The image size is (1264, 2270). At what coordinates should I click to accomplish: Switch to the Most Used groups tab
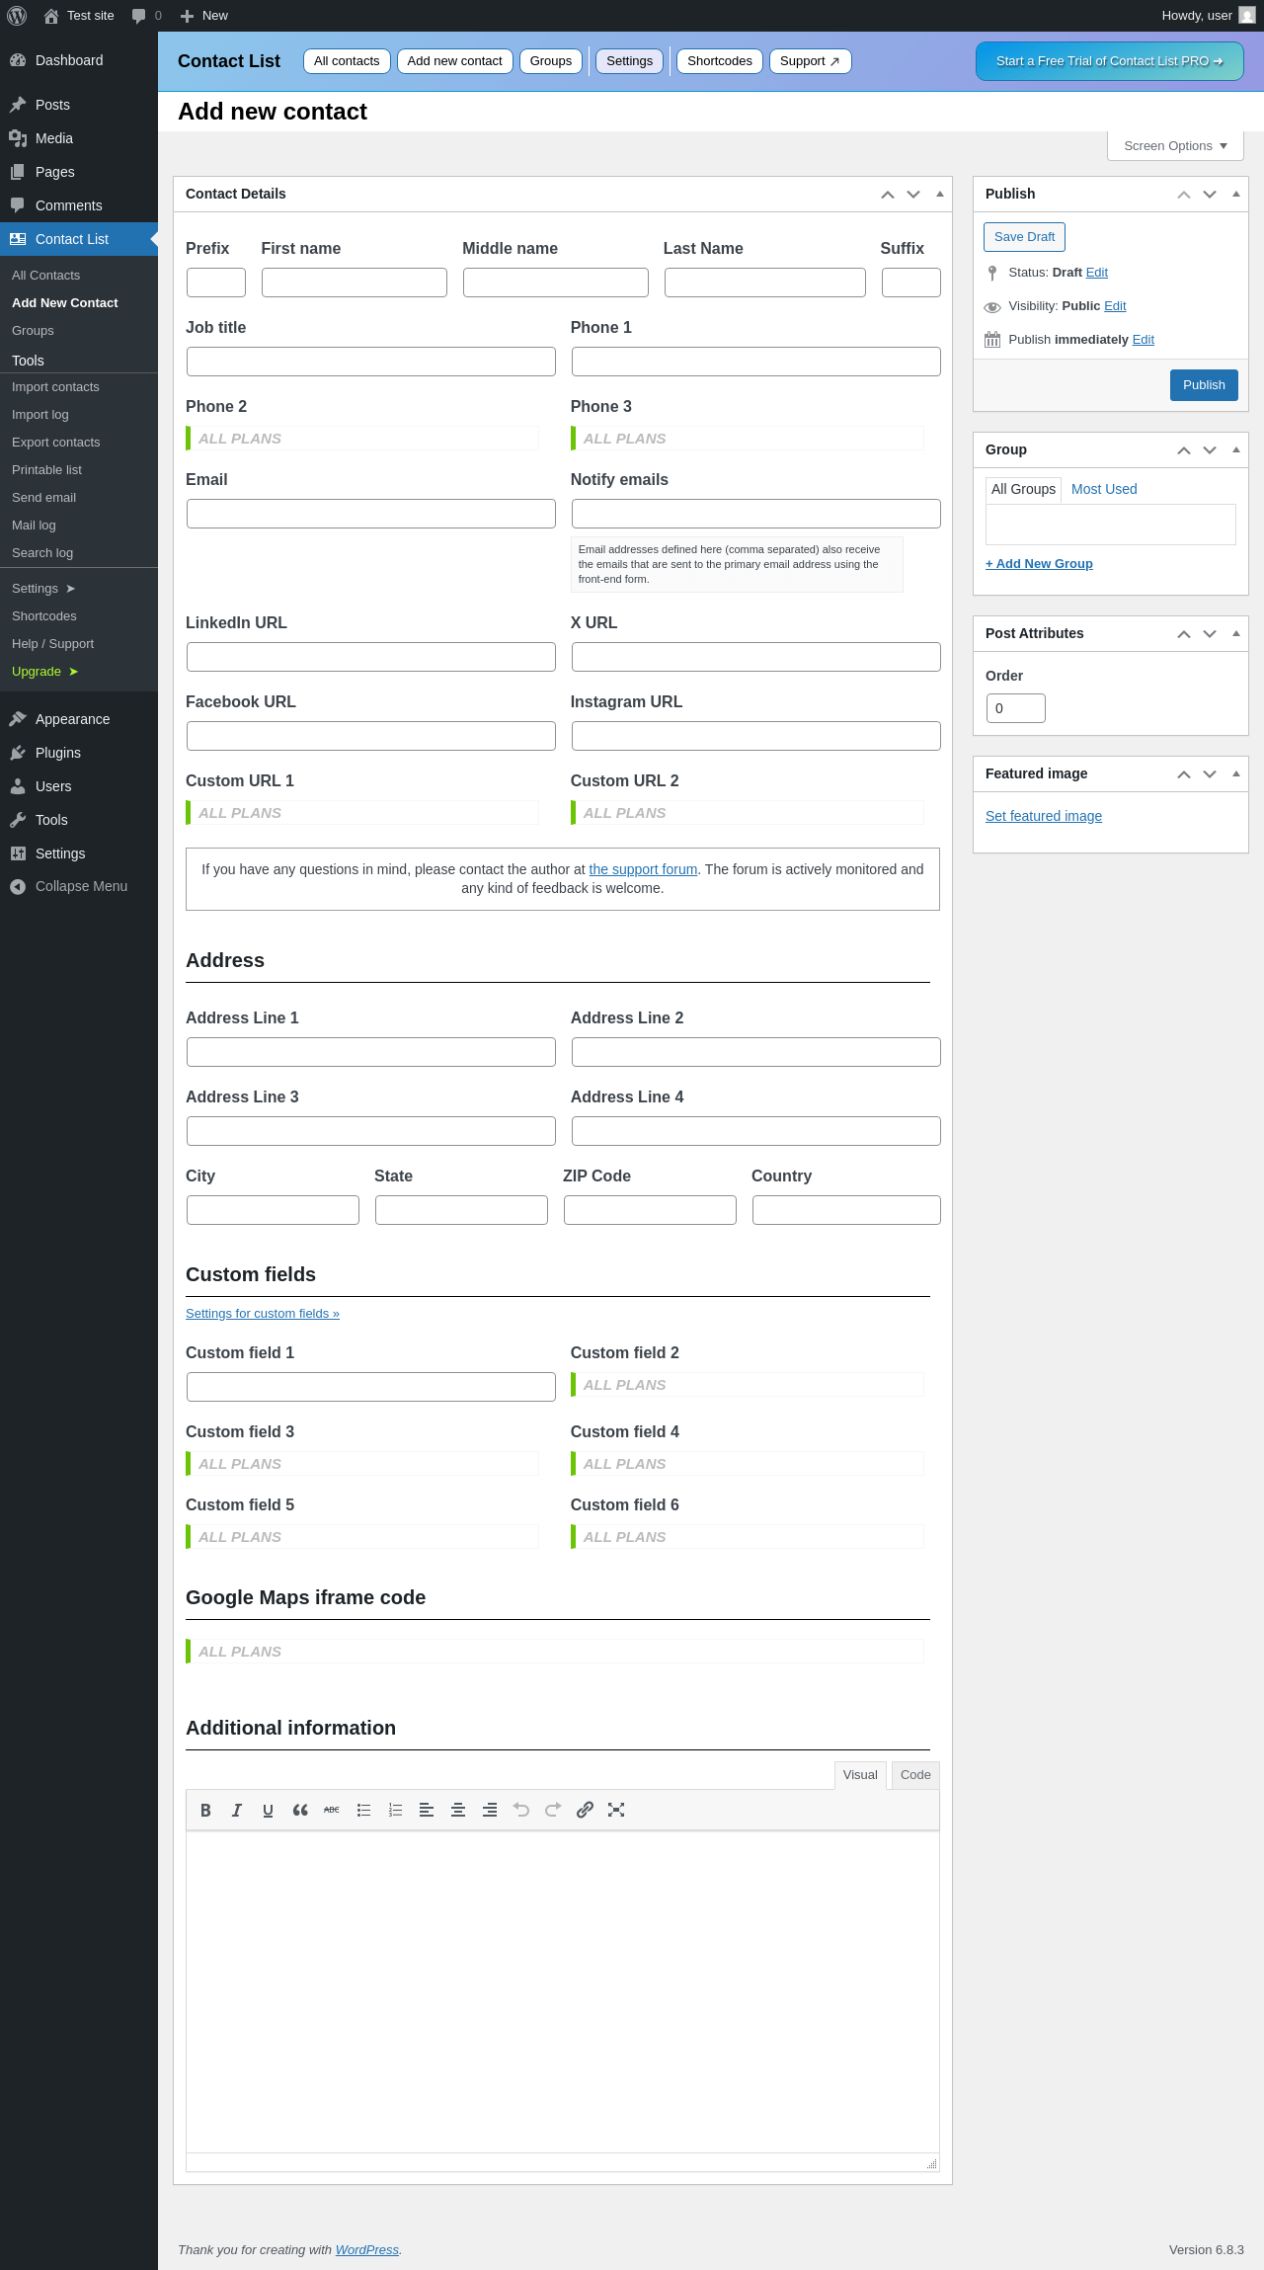pyautogui.click(x=1104, y=489)
